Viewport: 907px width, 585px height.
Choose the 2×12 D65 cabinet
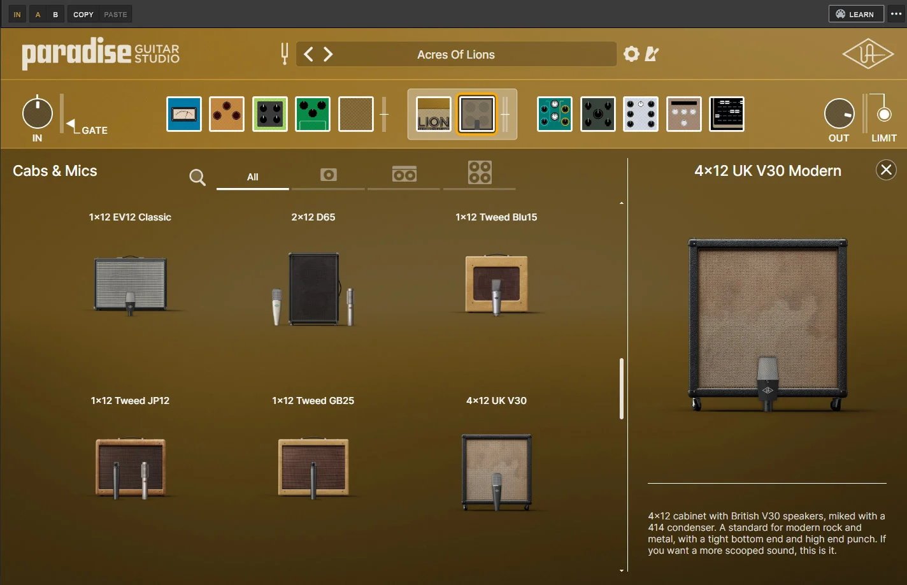click(313, 289)
